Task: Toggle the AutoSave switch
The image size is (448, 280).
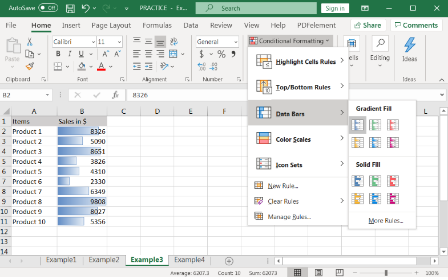Action: coord(49,8)
